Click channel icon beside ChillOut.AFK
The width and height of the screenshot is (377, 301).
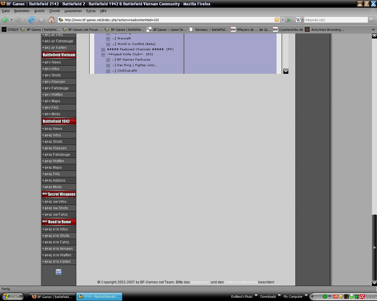coord(108,71)
